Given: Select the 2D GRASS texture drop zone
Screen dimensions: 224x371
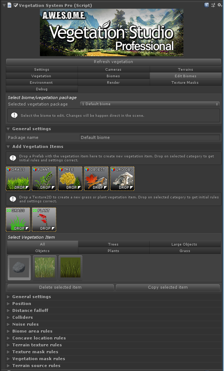Looking at the screenshot, I should click(x=18, y=219).
